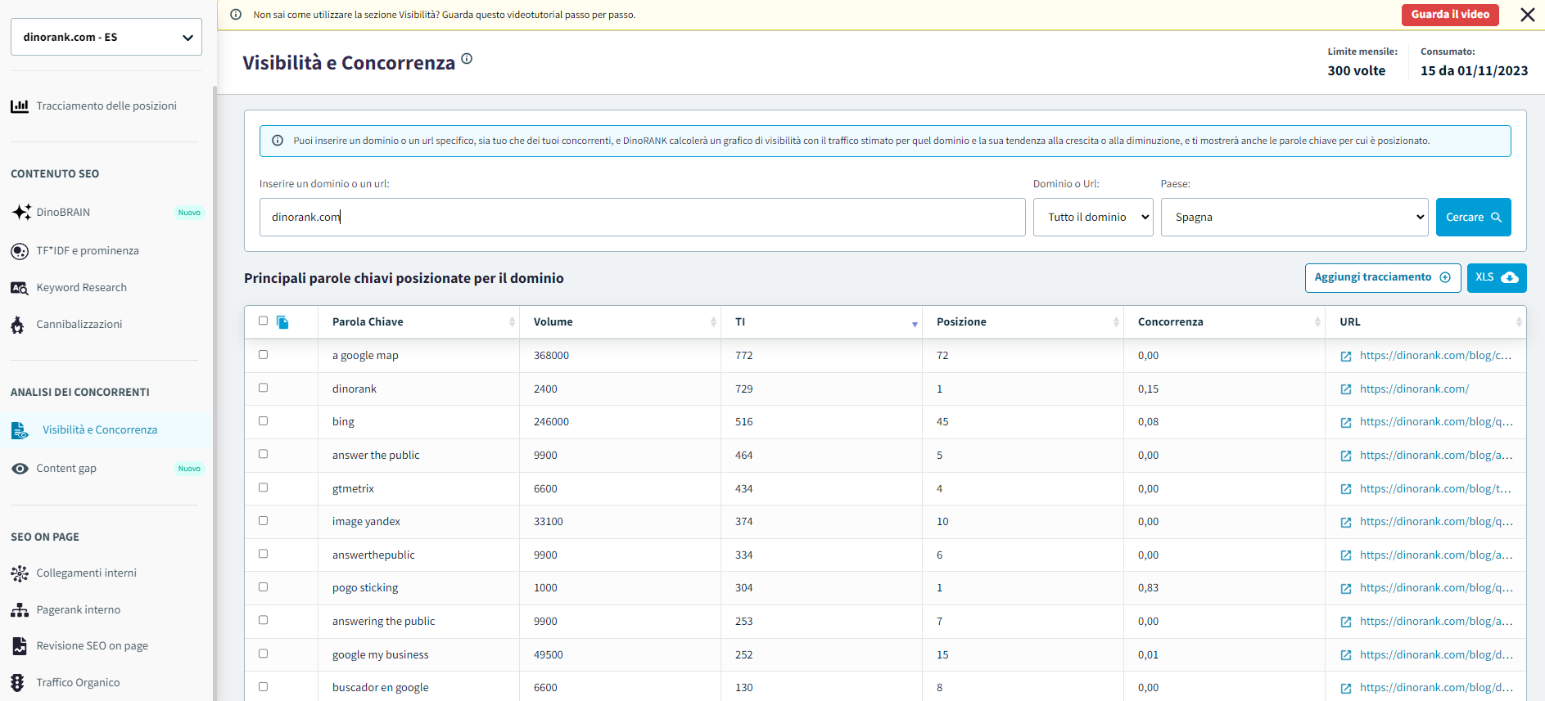
Task: Click the domain or url input field
Action: [x=642, y=218]
